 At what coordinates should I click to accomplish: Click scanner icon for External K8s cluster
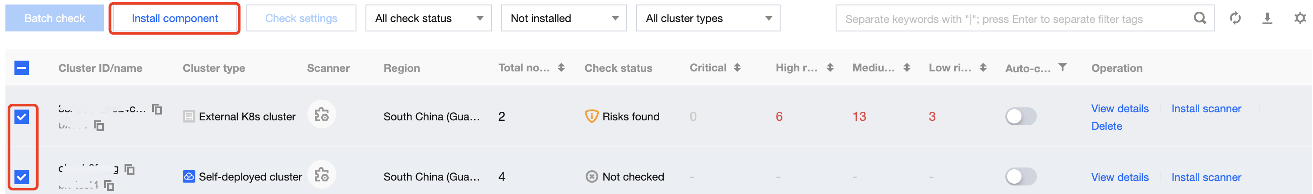point(321,115)
